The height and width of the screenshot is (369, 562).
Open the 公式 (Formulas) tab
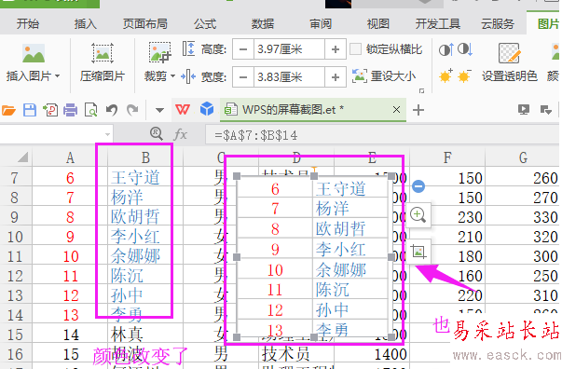(x=205, y=24)
